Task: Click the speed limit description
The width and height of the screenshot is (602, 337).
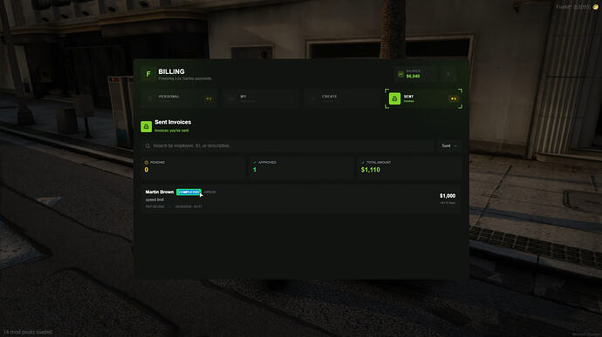Action: (x=154, y=199)
